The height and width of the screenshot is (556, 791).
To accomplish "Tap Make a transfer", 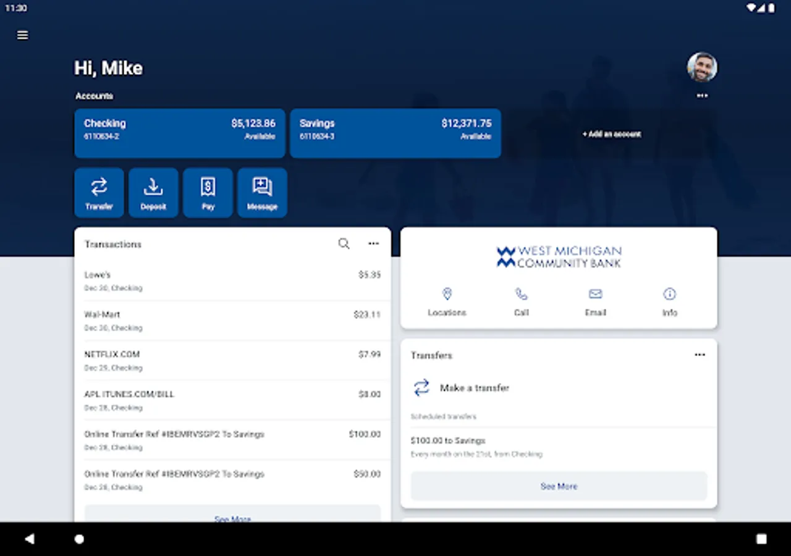I will click(460, 388).
